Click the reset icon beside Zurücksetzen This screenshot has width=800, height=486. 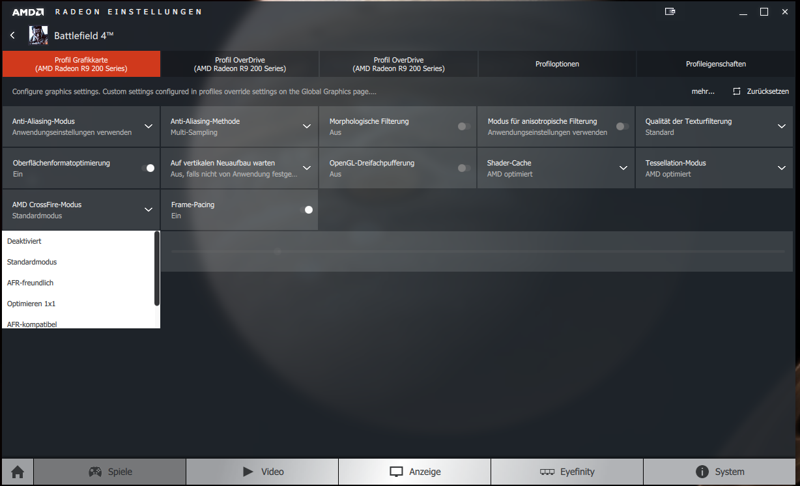tap(737, 92)
